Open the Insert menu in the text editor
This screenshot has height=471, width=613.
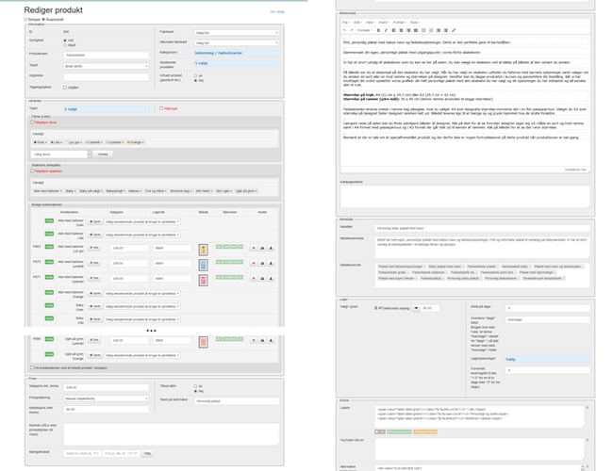pos(380,20)
